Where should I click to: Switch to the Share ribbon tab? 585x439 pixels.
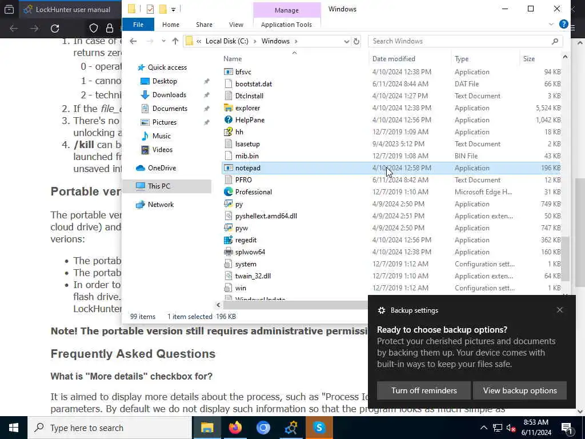[204, 24]
